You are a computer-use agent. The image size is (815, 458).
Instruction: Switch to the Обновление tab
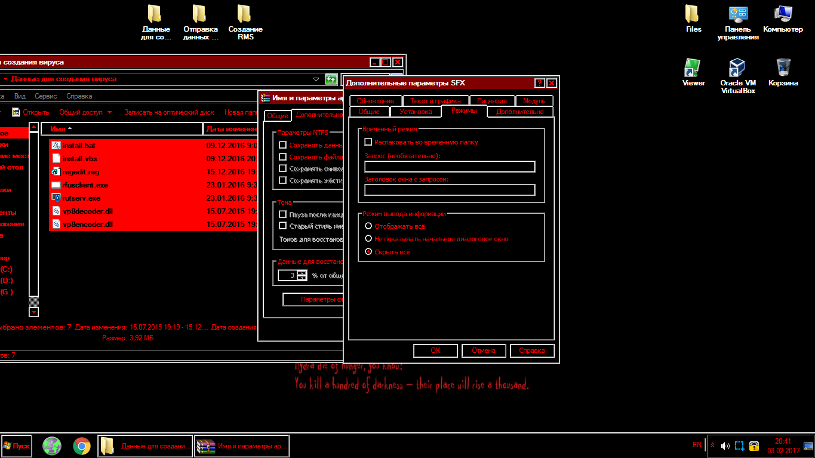[x=376, y=101]
